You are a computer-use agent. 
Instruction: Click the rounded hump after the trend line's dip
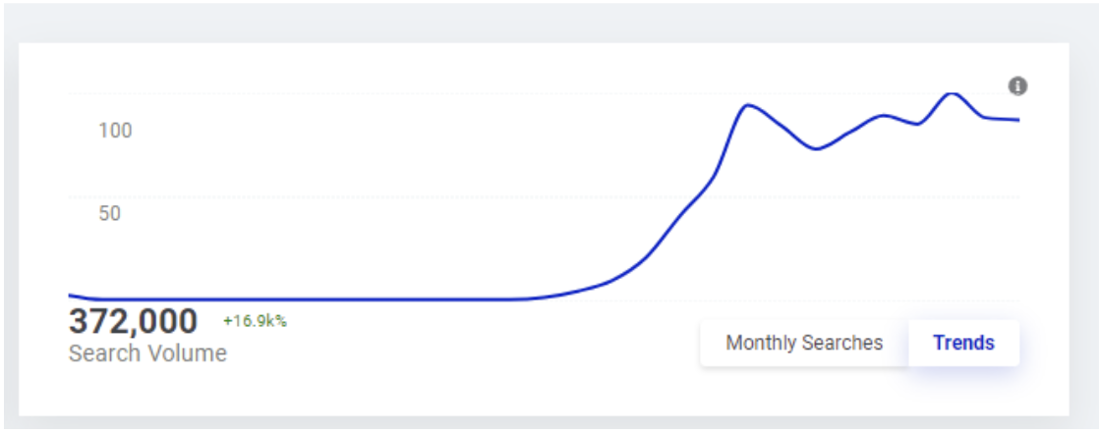click(x=883, y=115)
